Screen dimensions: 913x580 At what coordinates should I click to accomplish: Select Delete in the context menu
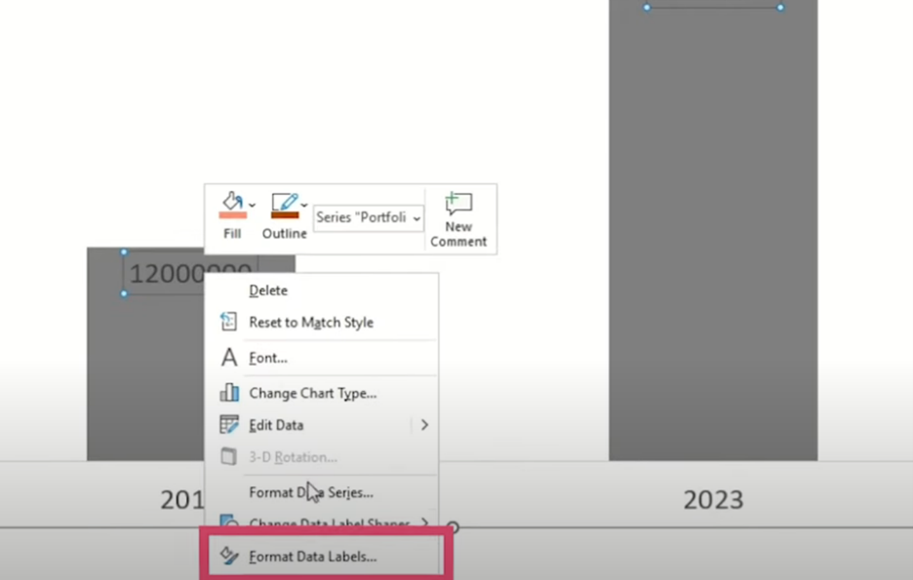[x=268, y=290]
